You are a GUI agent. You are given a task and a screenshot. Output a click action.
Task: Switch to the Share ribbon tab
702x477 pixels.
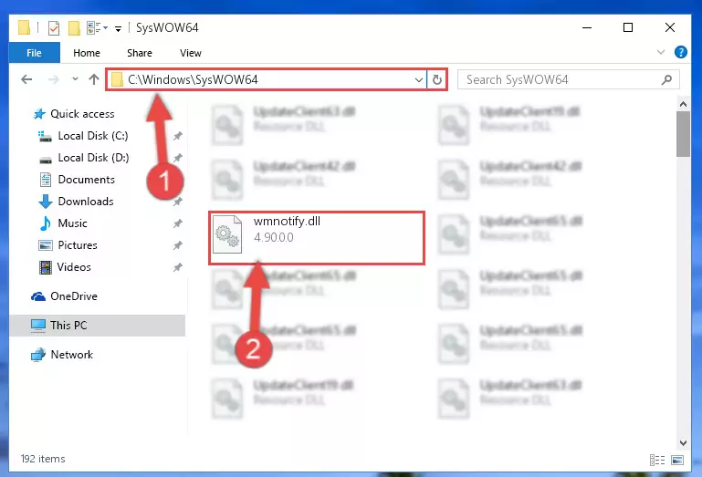coord(140,53)
